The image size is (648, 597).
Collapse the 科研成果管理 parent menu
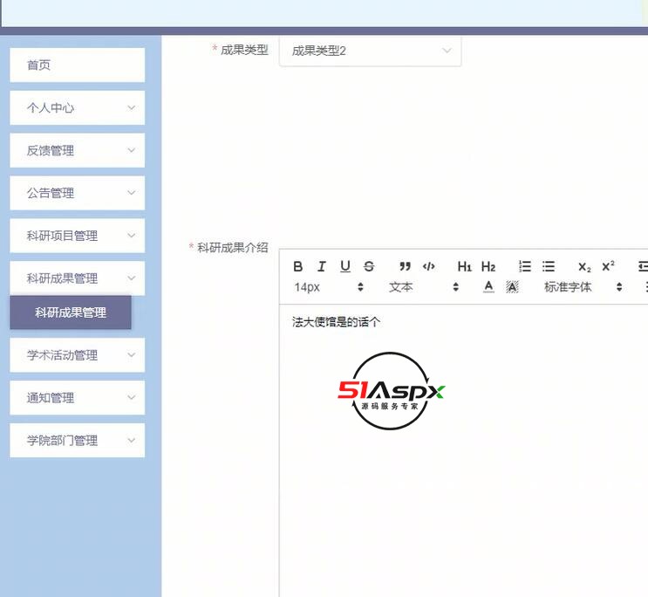78,278
